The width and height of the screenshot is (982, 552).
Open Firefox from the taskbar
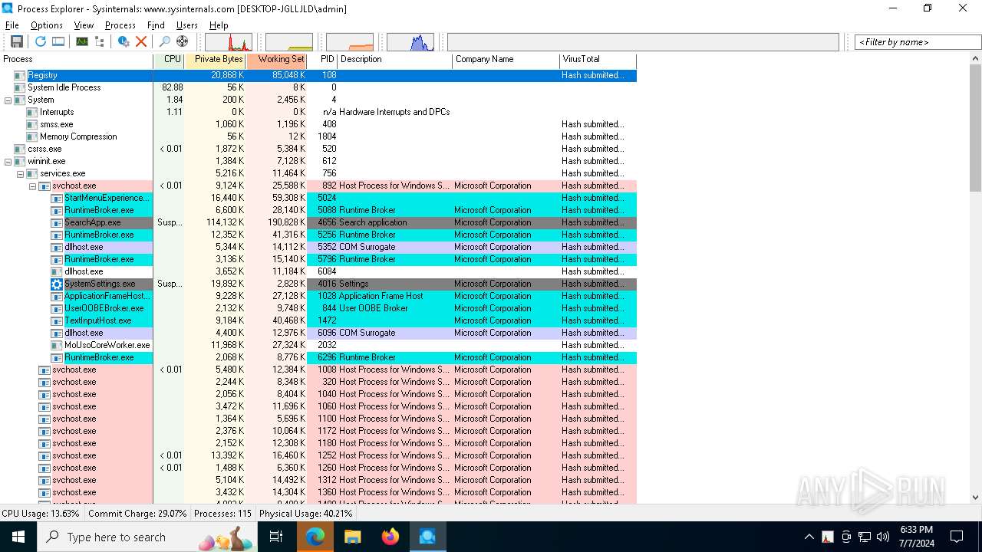[390, 537]
